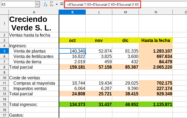Select the cell with value 929.349

point(156,94)
